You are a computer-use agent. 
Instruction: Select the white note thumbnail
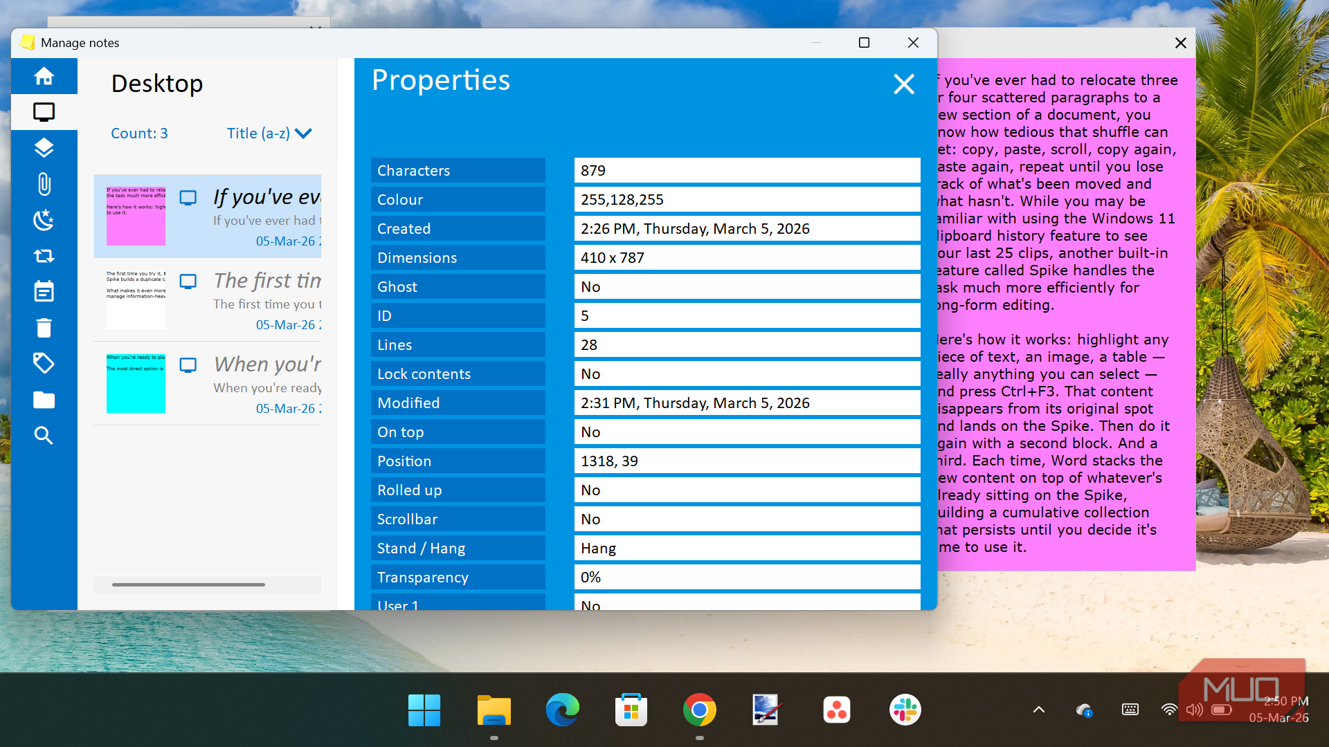click(x=136, y=299)
